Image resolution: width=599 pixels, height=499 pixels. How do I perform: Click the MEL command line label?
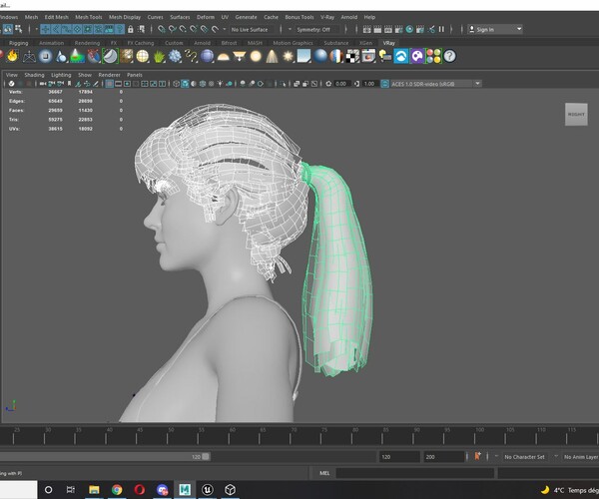(x=324, y=473)
